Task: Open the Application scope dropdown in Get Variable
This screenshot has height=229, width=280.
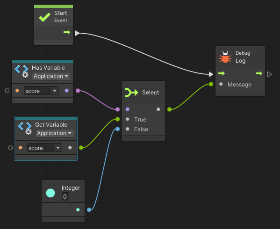Action: [x=55, y=133]
